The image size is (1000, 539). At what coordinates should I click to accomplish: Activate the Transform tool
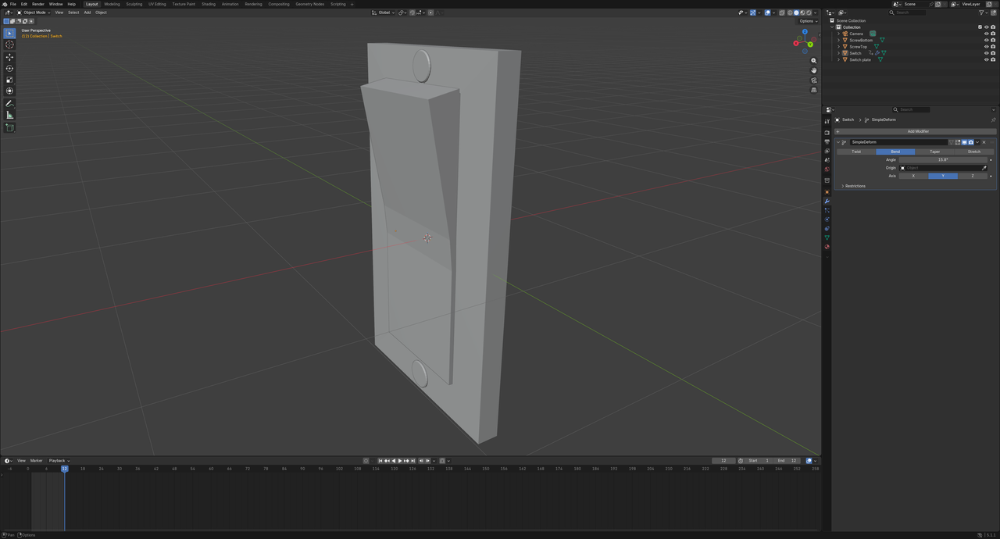tap(9, 91)
